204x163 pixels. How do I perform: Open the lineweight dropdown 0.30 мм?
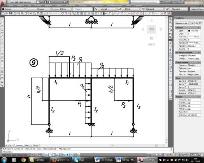pos(63,9)
